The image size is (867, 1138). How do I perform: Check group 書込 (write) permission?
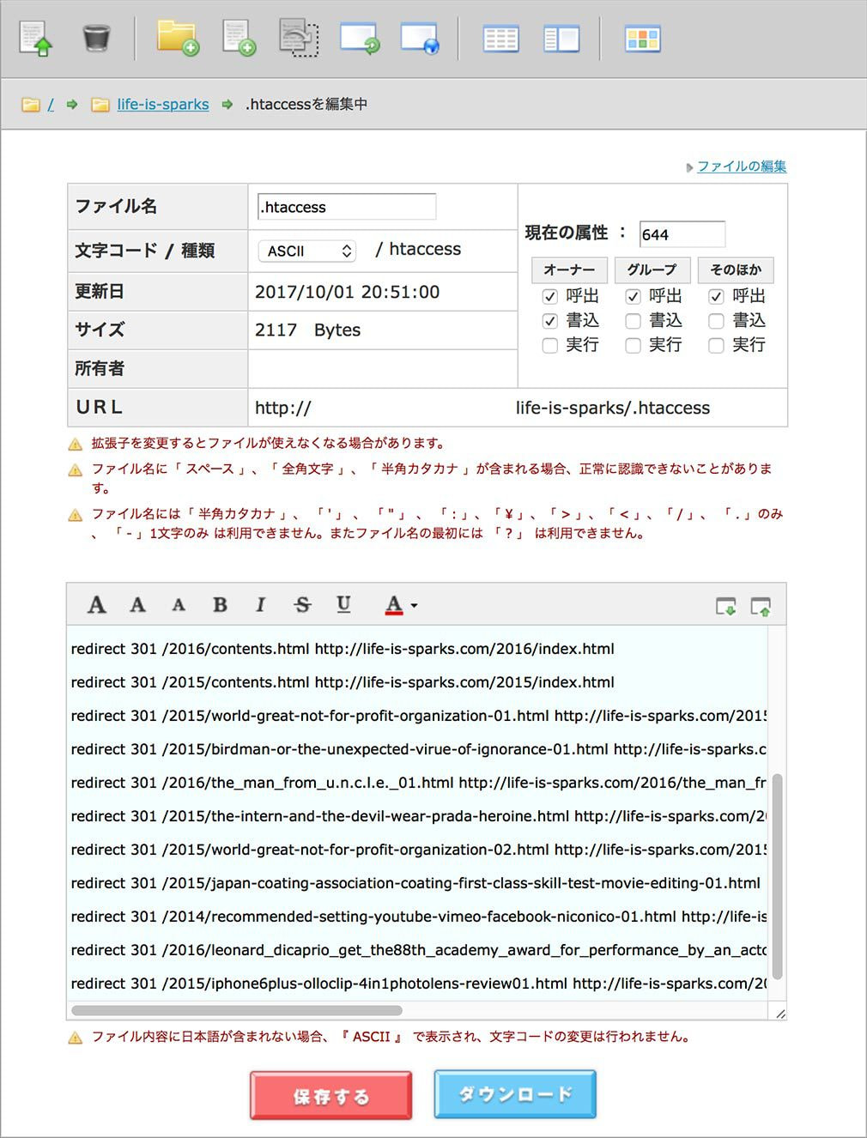click(x=634, y=321)
